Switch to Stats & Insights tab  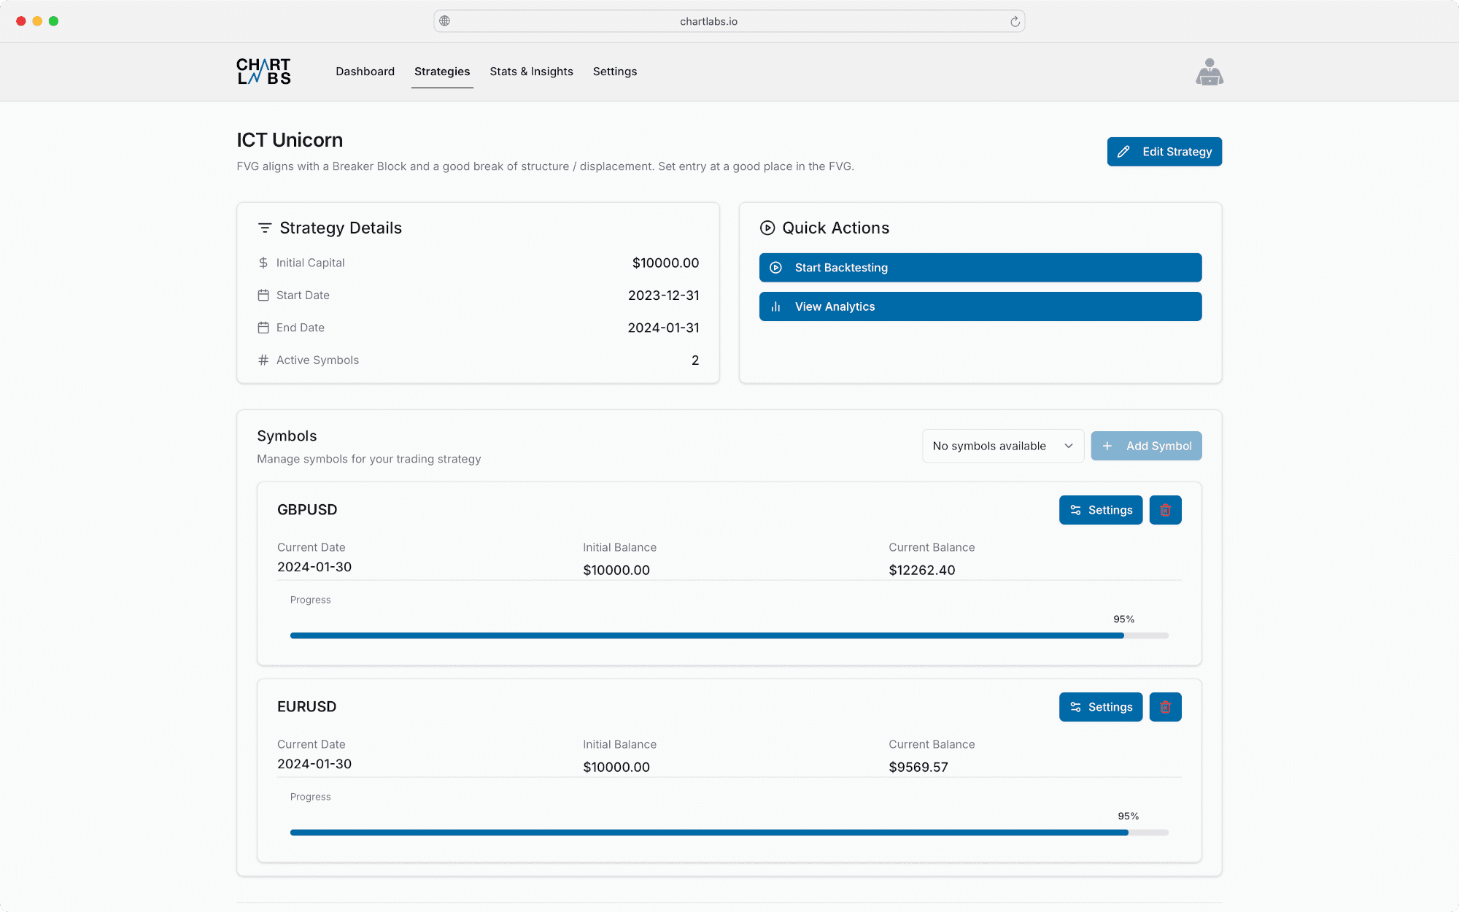[531, 72]
